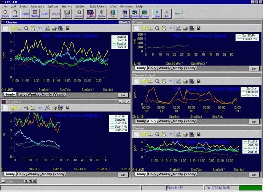Toggle 3D view in the Heights 2 window
Viewport: 263px width, 192px height.
coord(40,108)
